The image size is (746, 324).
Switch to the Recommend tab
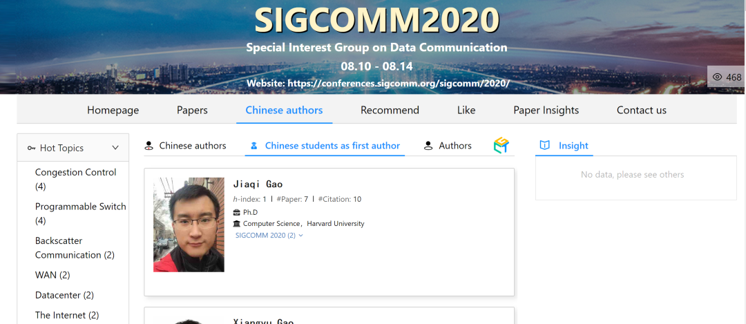click(390, 111)
